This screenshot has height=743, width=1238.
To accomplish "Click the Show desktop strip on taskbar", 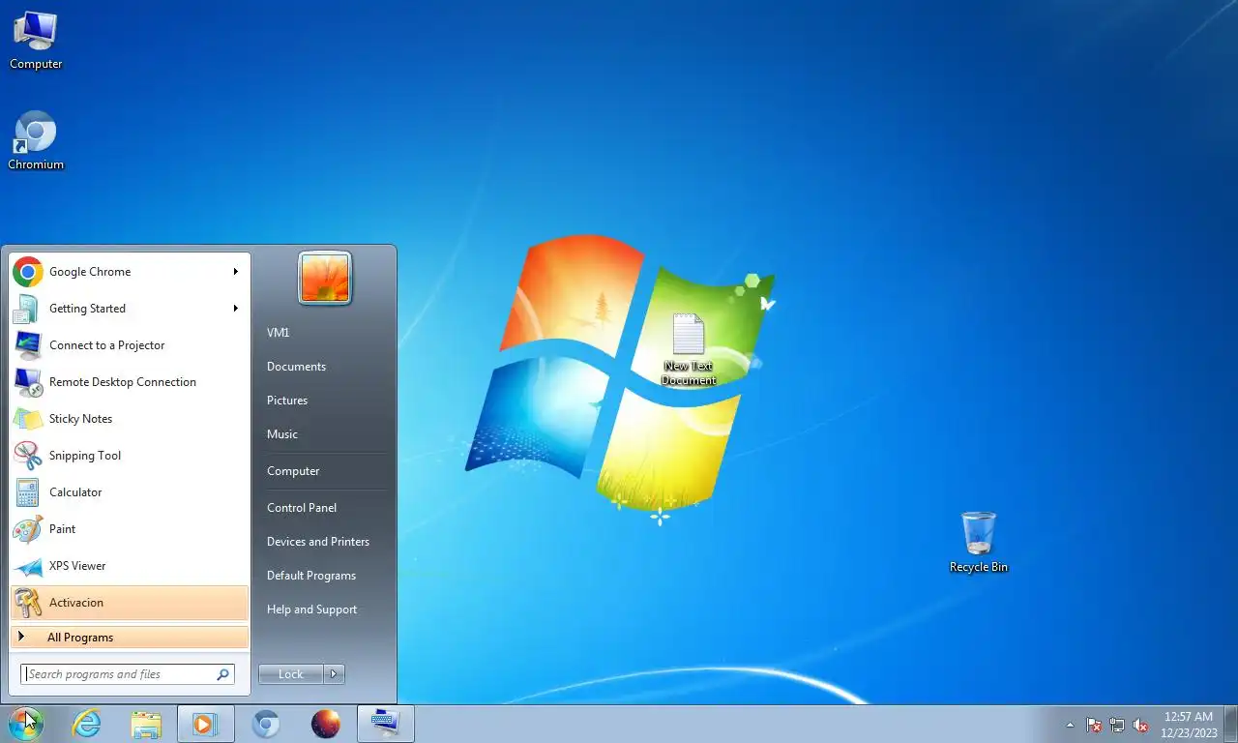I will pos(1231,724).
